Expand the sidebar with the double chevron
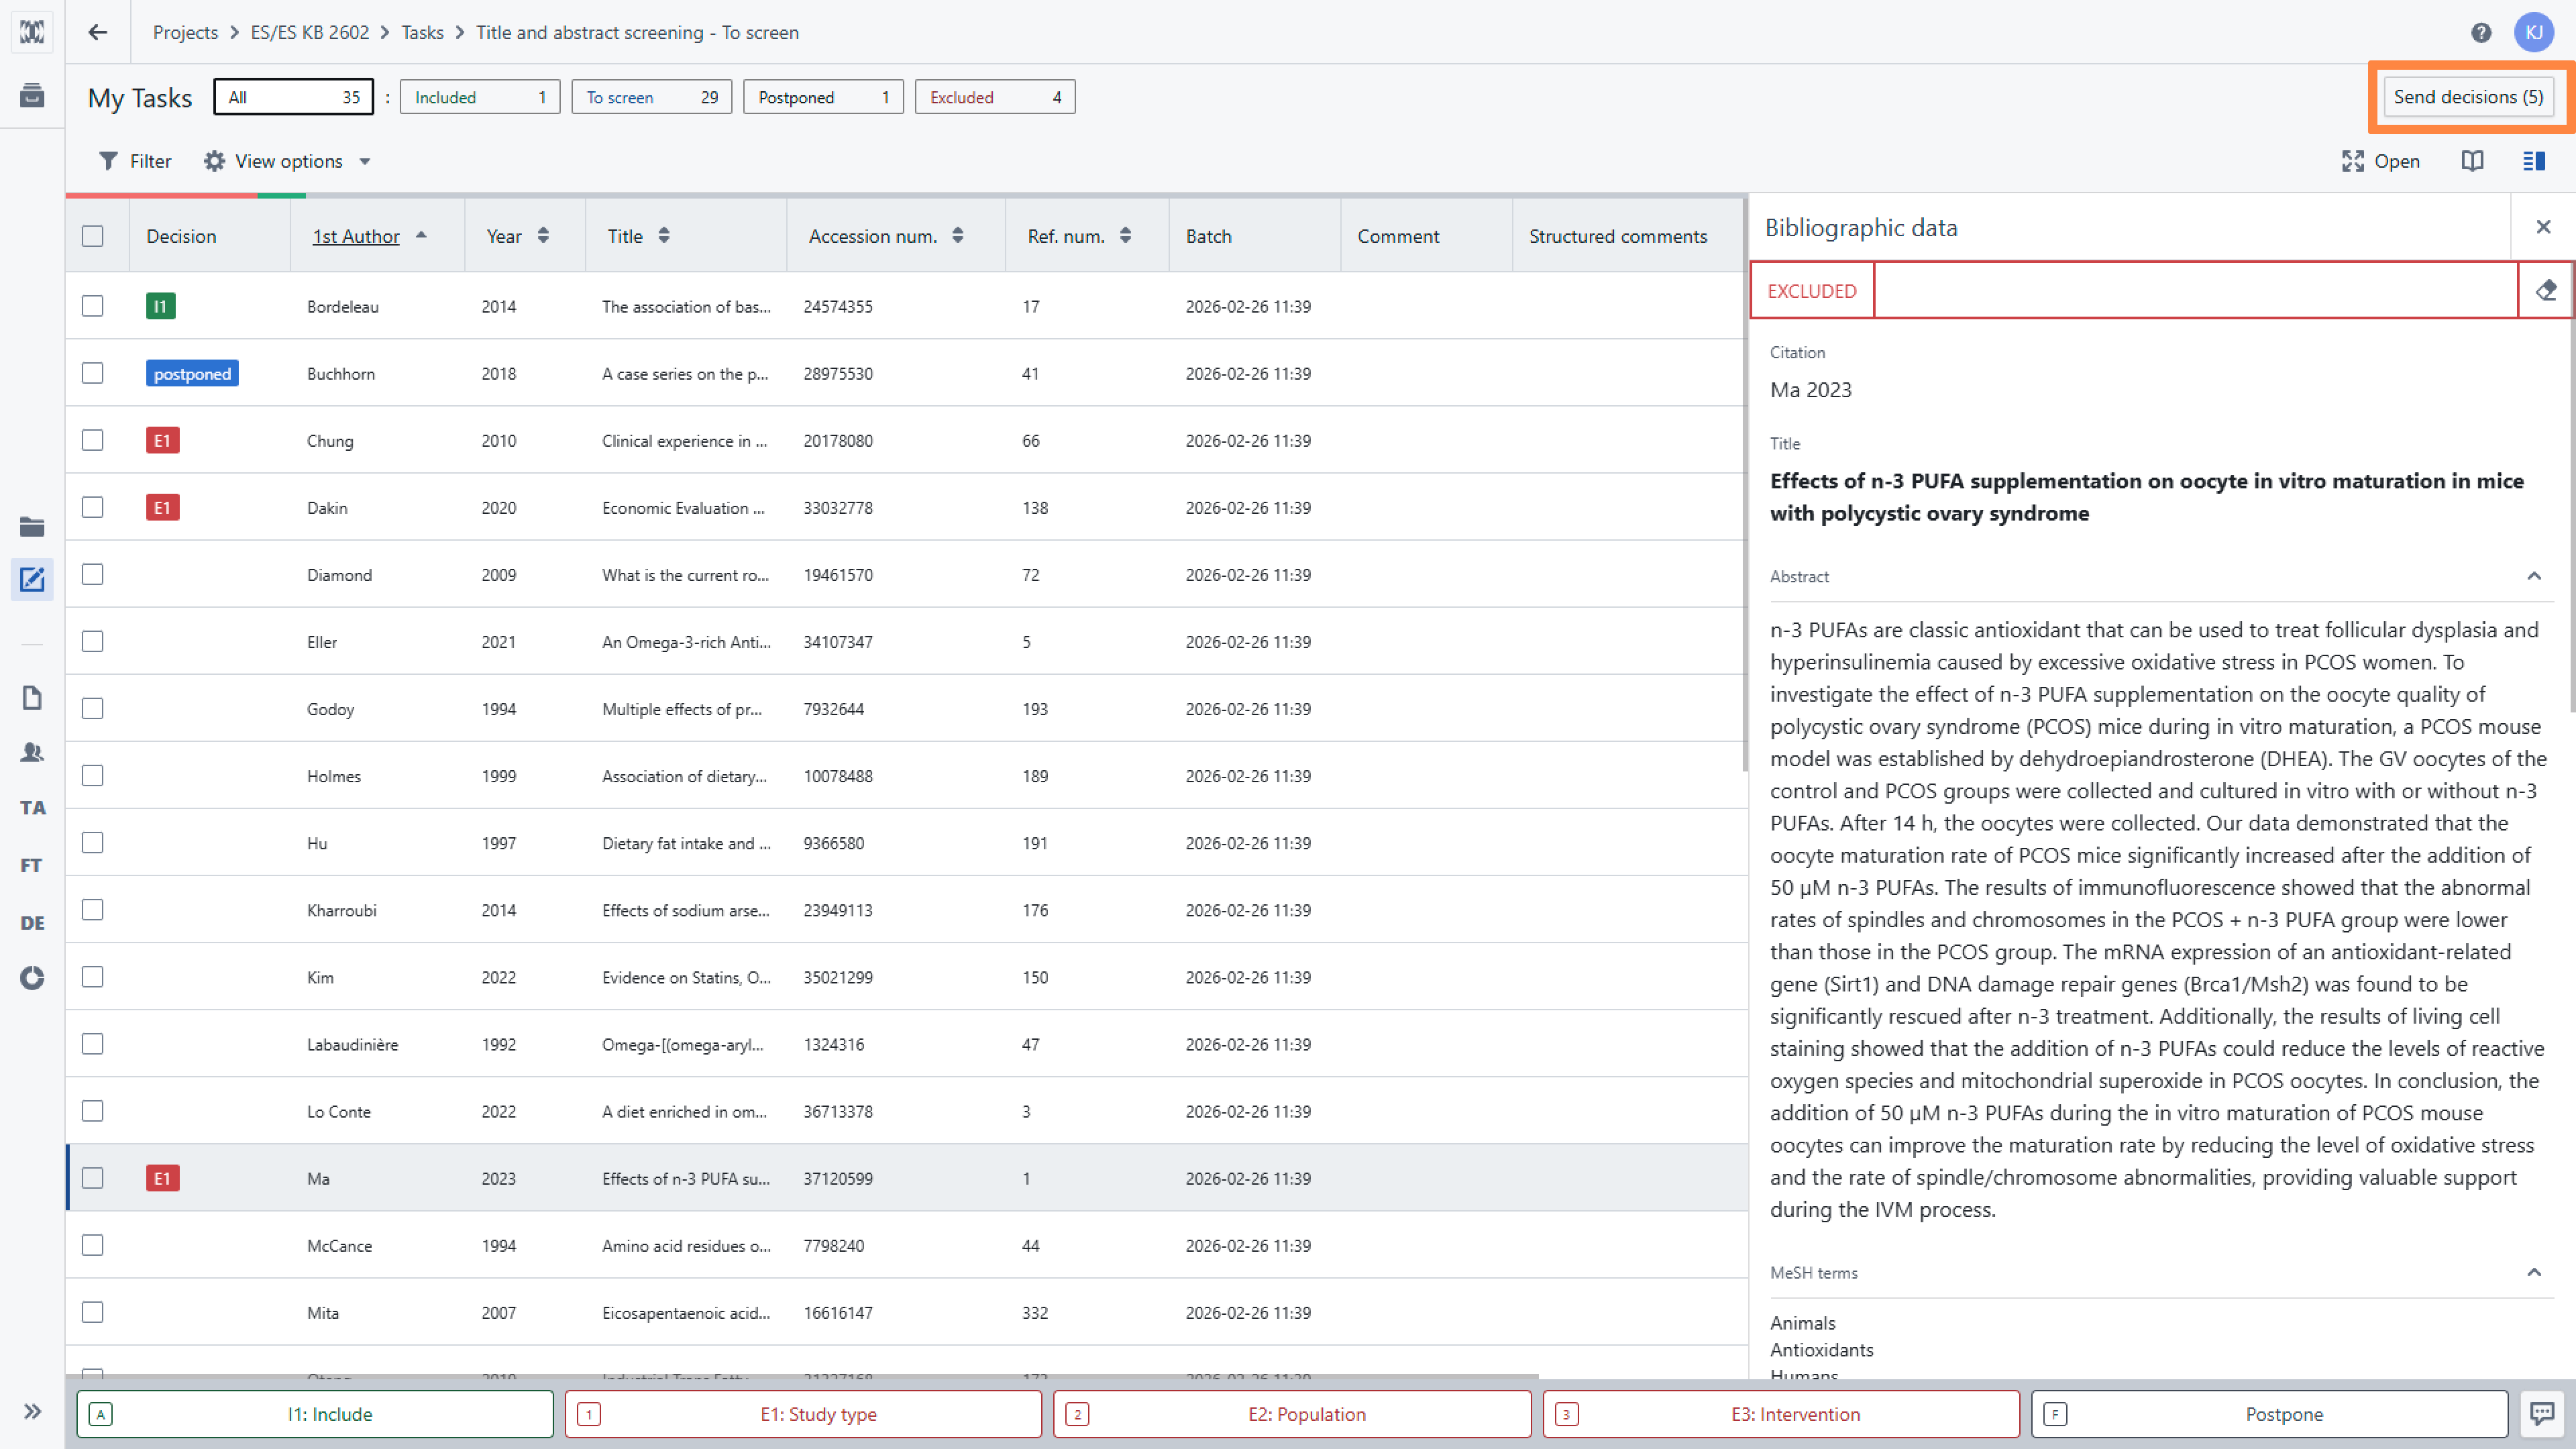The height and width of the screenshot is (1449, 2576). click(x=32, y=1411)
